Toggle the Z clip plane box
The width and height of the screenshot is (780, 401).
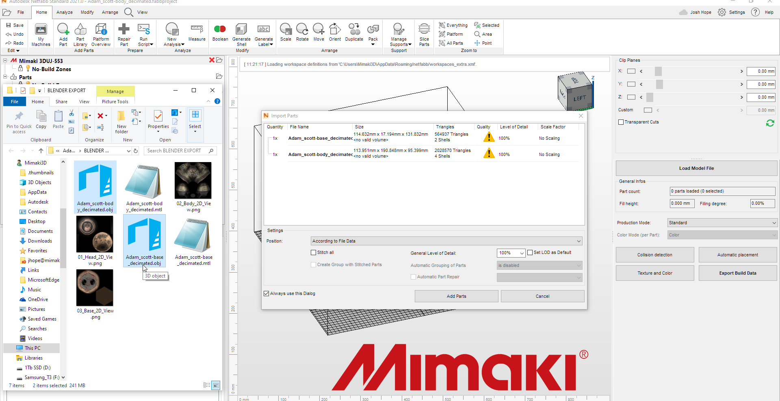[631, 97]
